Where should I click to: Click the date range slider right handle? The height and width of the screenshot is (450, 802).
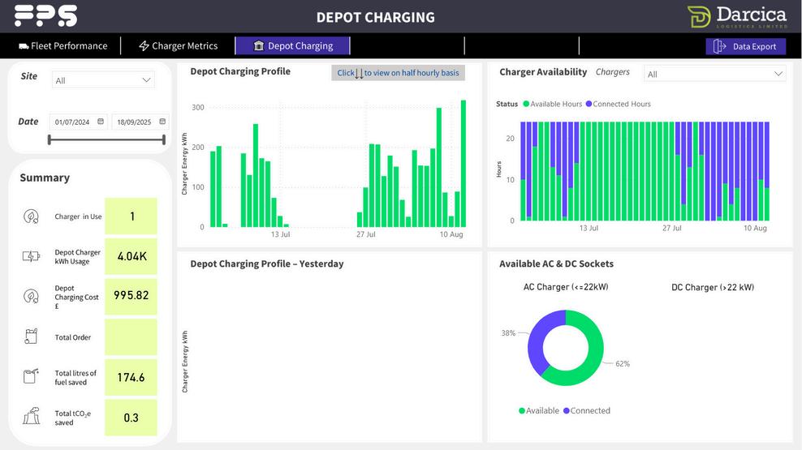[x=164, y=139]
